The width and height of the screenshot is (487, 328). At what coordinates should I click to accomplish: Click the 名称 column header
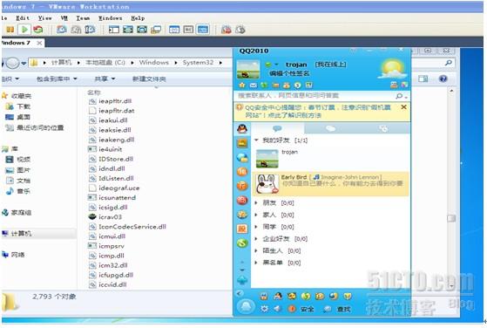coord(94,92)
